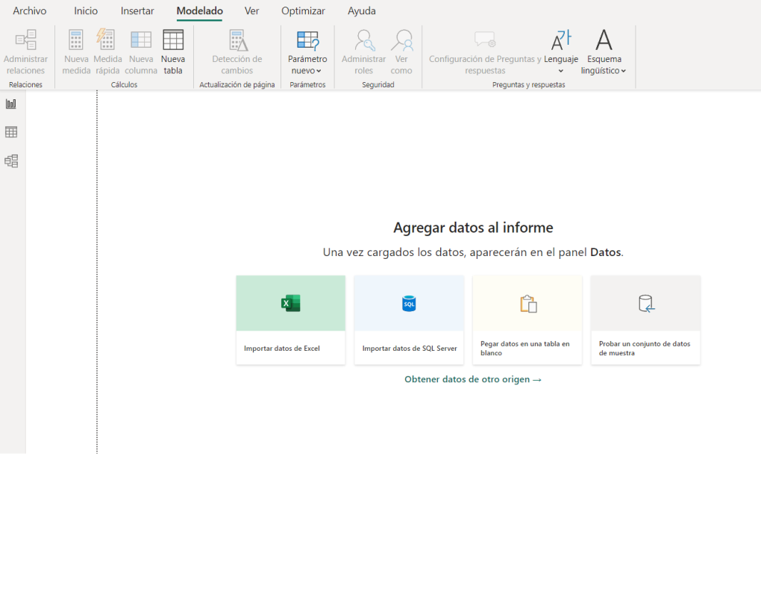Screen dimensions: 761x612
Task: Click the Excel icon card
Action: pyautogui.click(x=291, y=303)
